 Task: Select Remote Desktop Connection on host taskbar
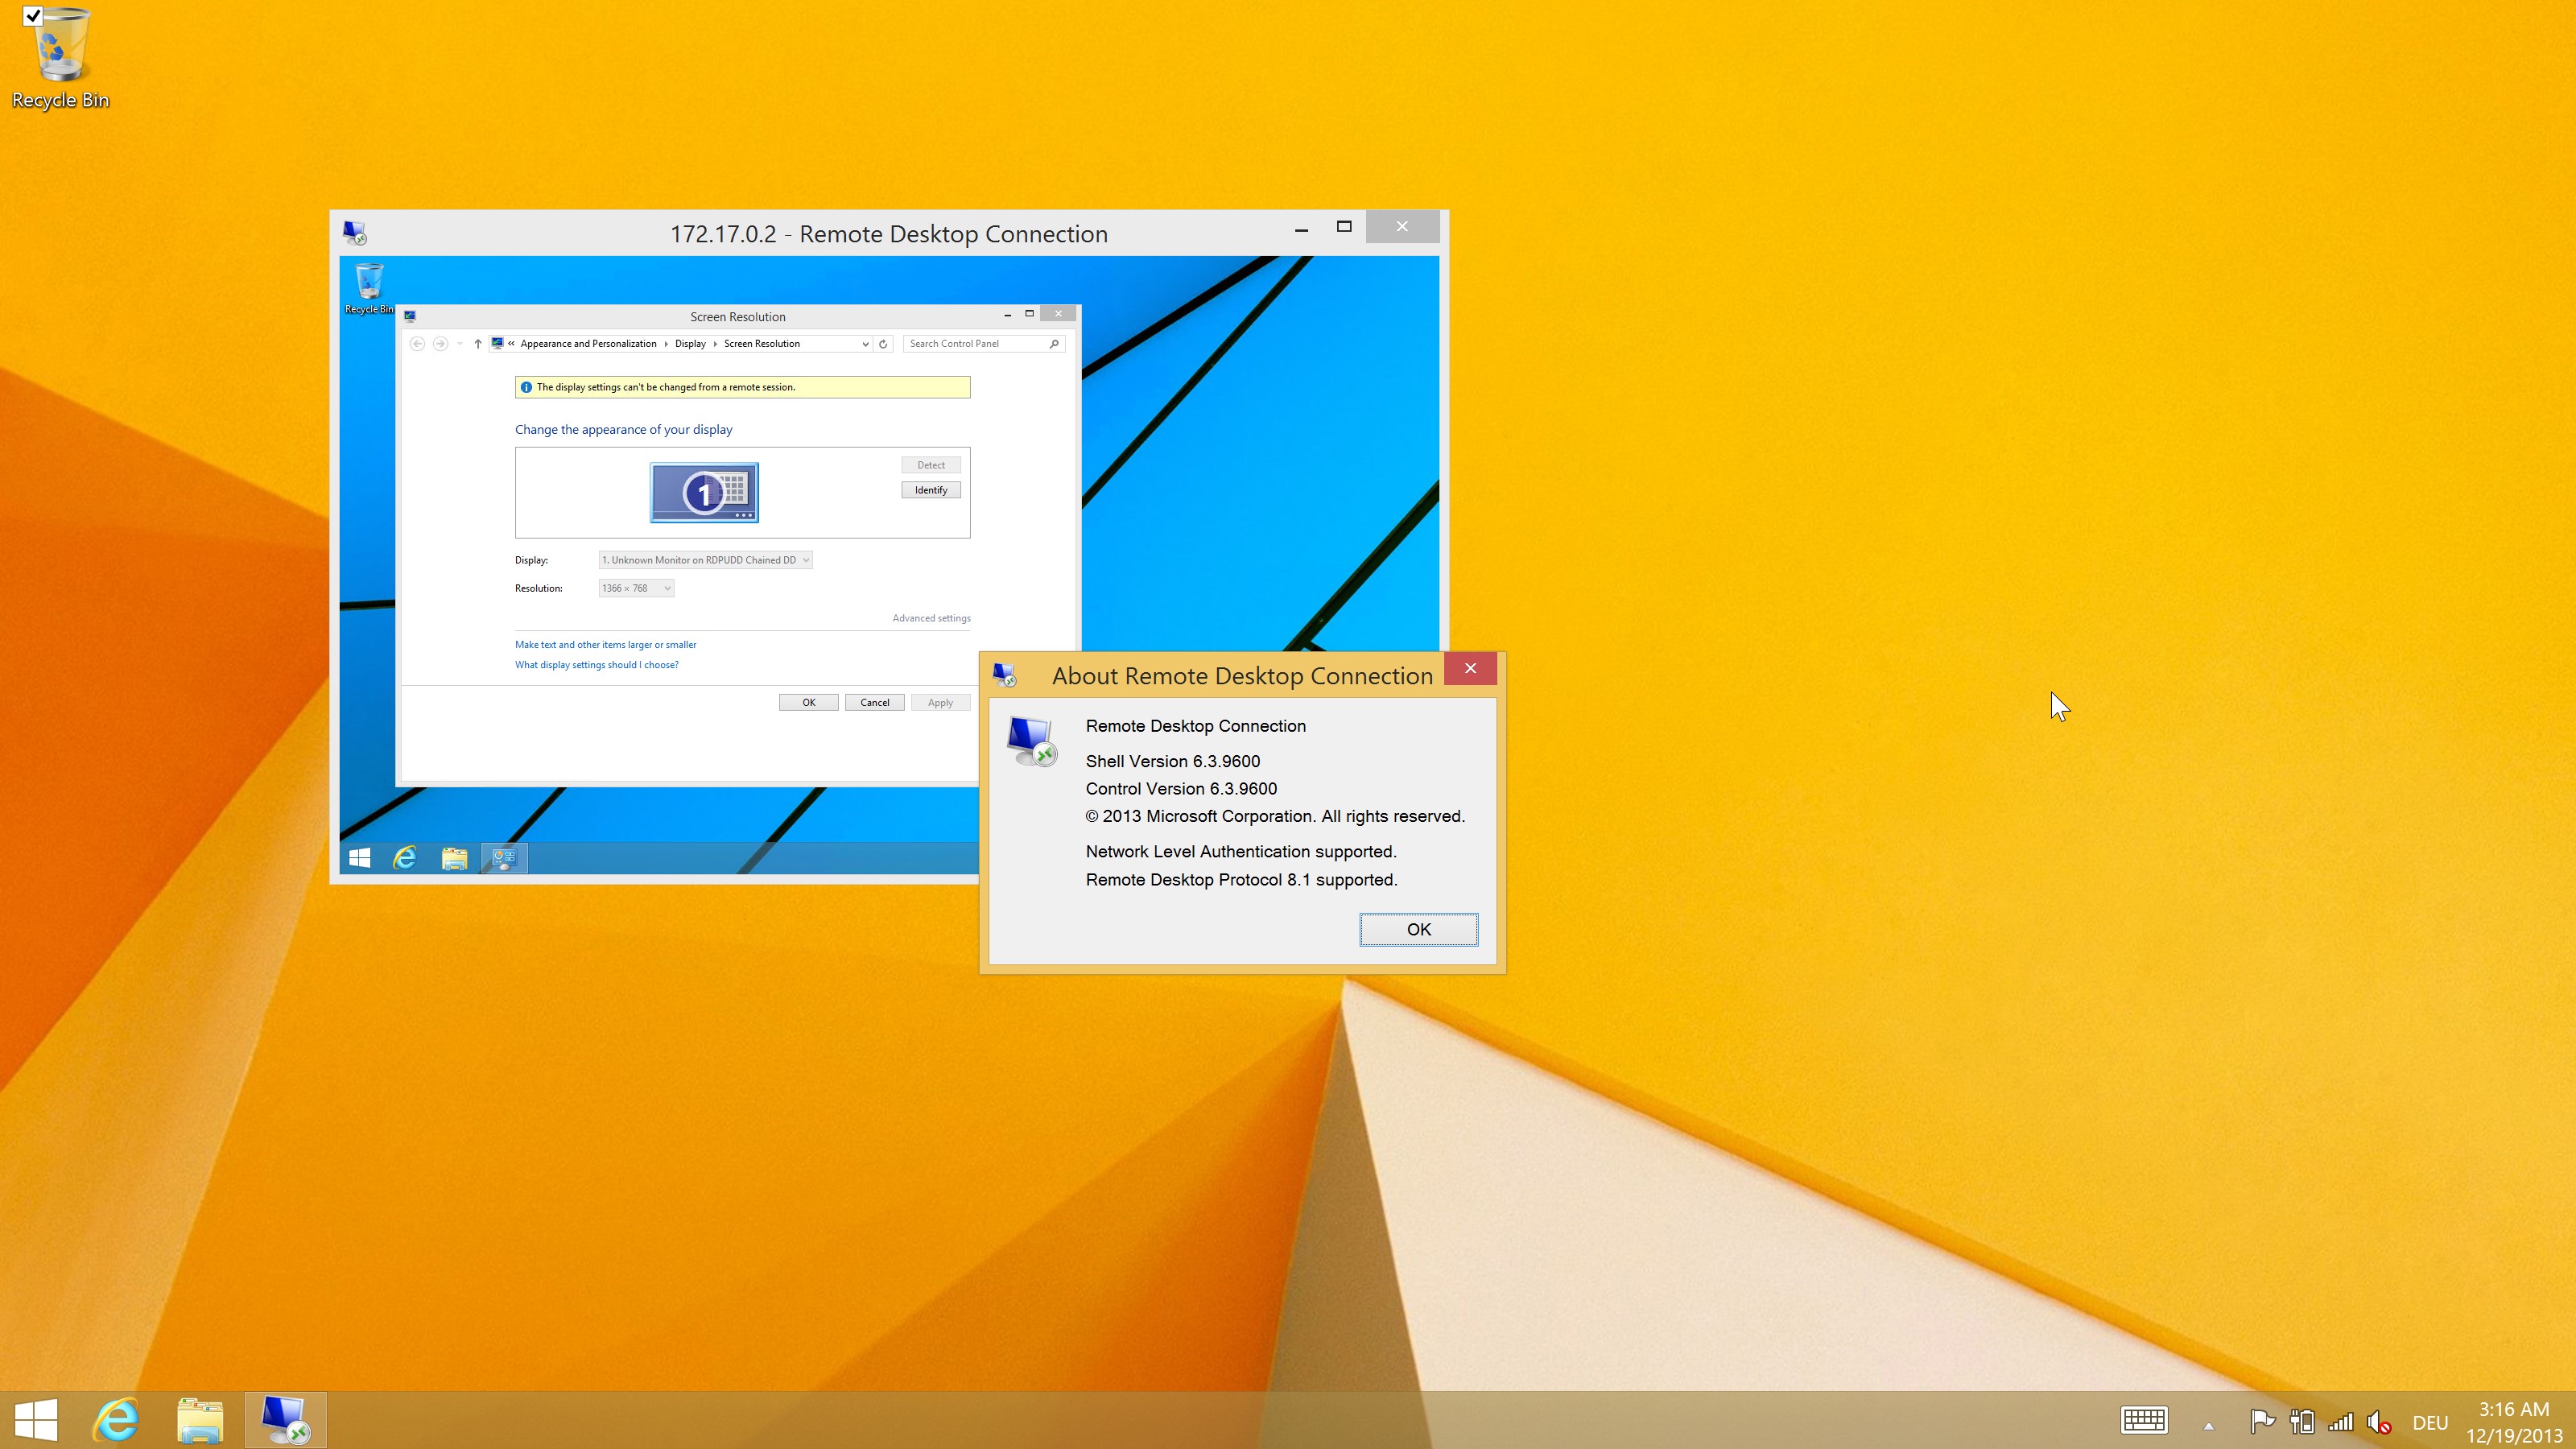click(x=285, y=1420)
